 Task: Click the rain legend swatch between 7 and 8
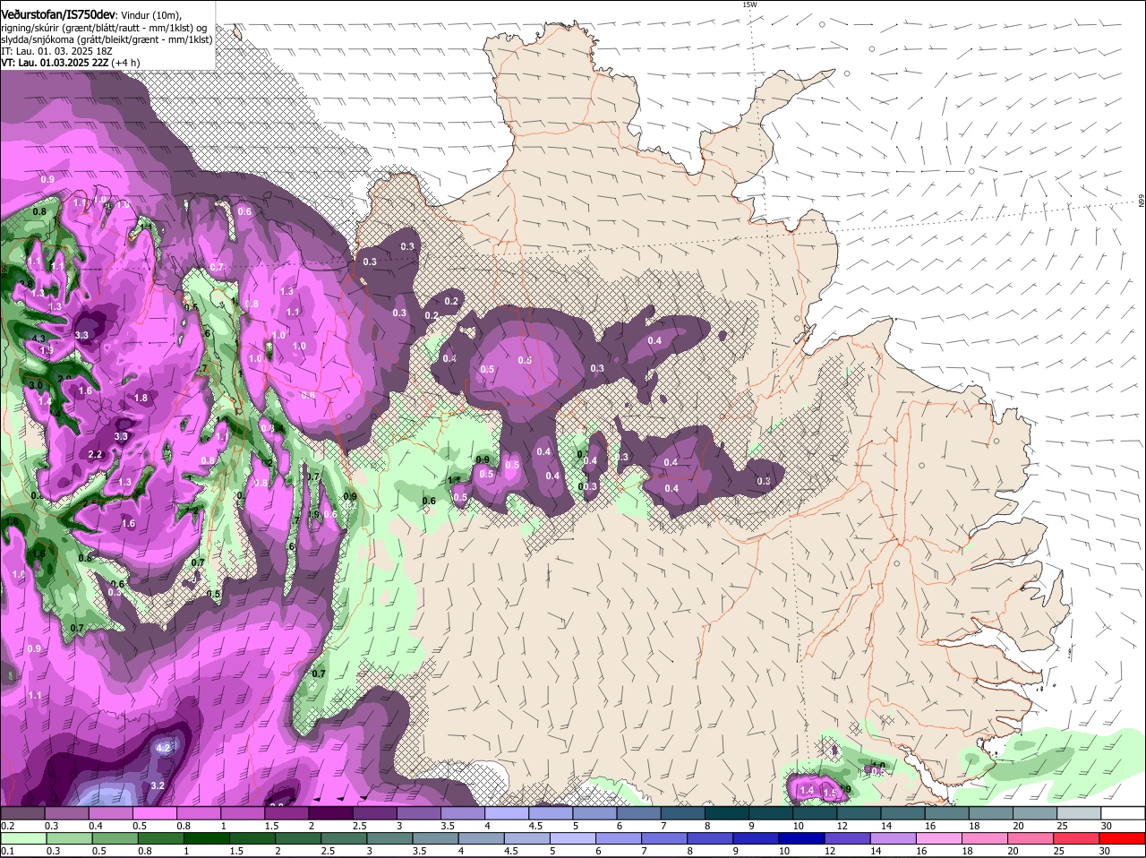tap(666, 837)
